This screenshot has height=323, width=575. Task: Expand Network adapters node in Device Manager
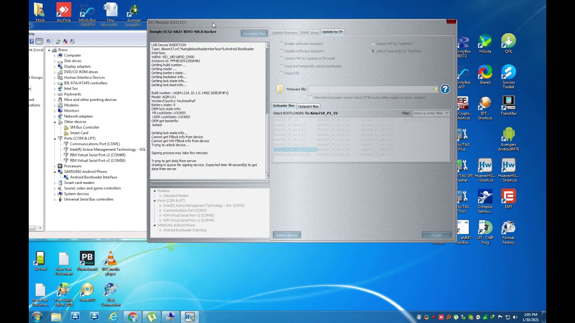(55, 116)
